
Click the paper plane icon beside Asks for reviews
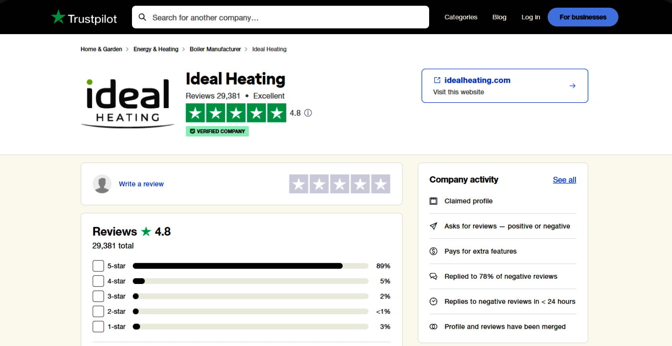(433, 226)
